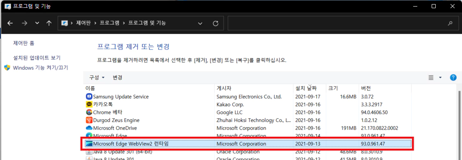
Task: Go up one folder level
Action: click(49, 23)
